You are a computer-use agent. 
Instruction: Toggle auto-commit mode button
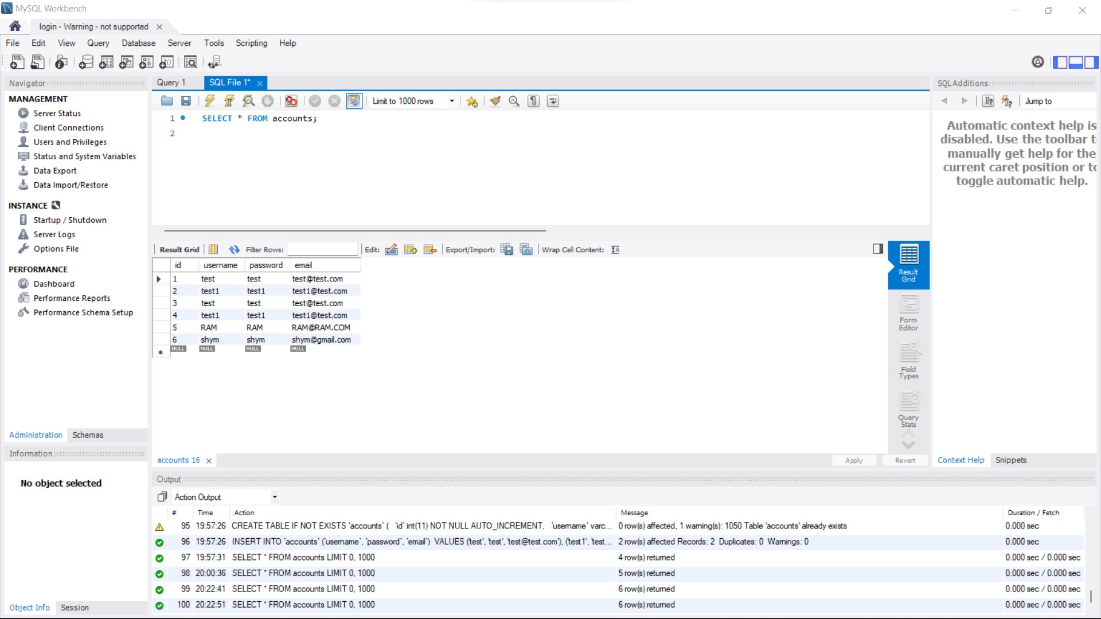point(354,101)
